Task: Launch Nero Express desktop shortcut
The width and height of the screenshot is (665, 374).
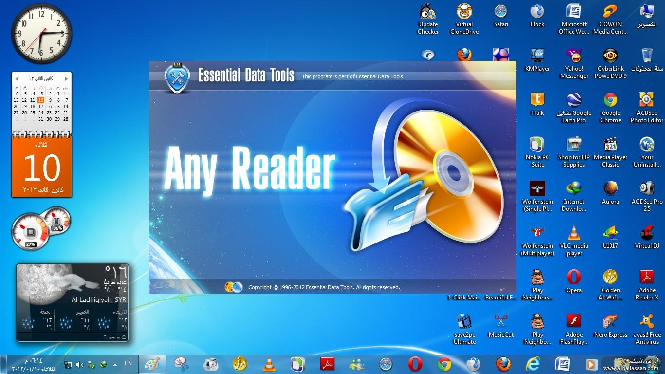Action: pyautogui.click(x=610, y=326)
